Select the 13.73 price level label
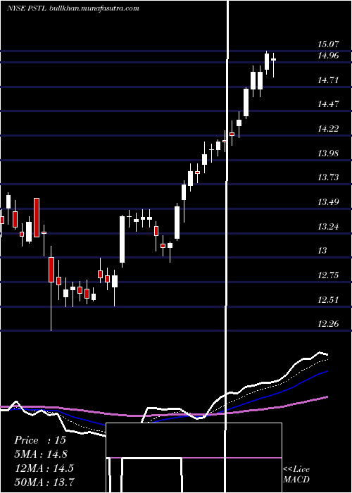Viewport: 352px width, 493px height. [x=328, y=177]
